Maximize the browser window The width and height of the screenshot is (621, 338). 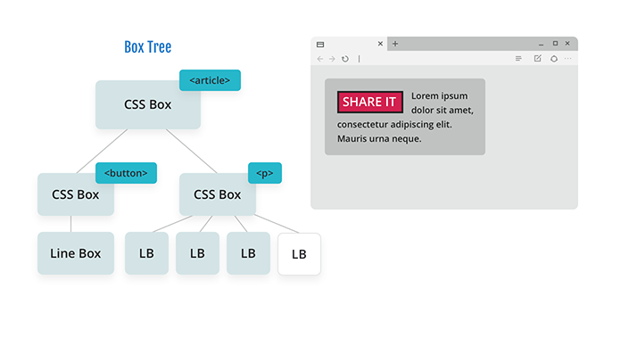coord(555,44)
